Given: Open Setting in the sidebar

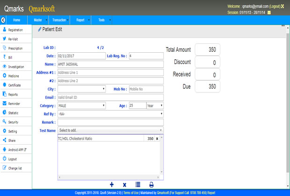Looking at the screenshot, I should [x=15, y=131].
